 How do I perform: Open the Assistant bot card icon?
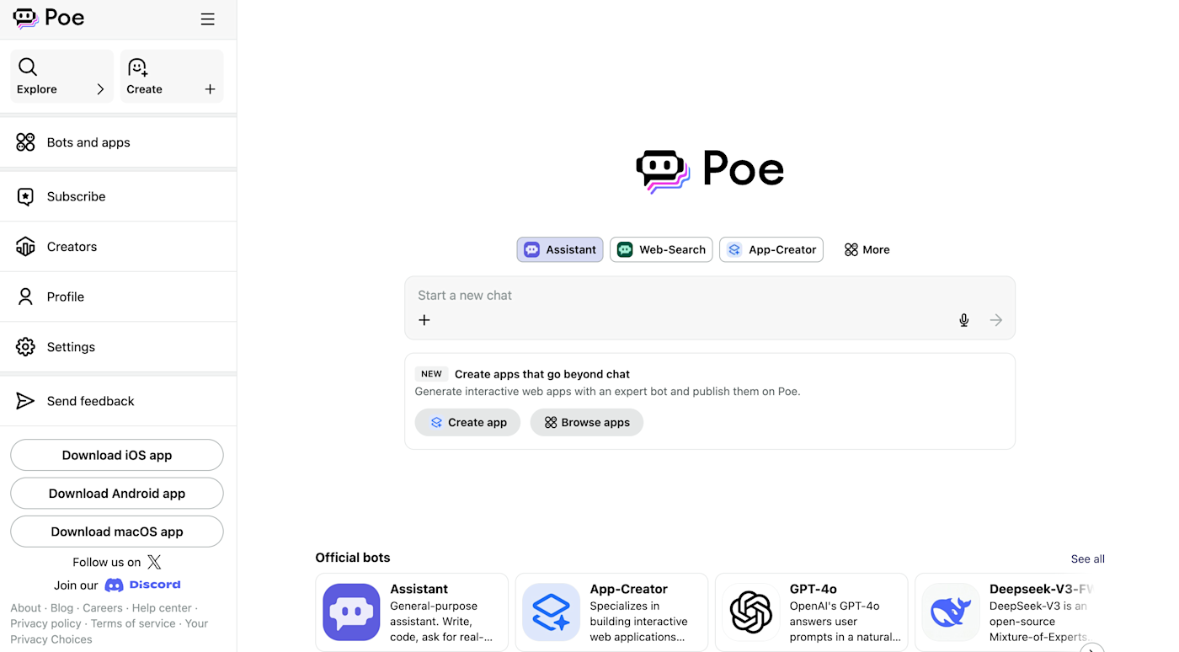coord(351,612)
